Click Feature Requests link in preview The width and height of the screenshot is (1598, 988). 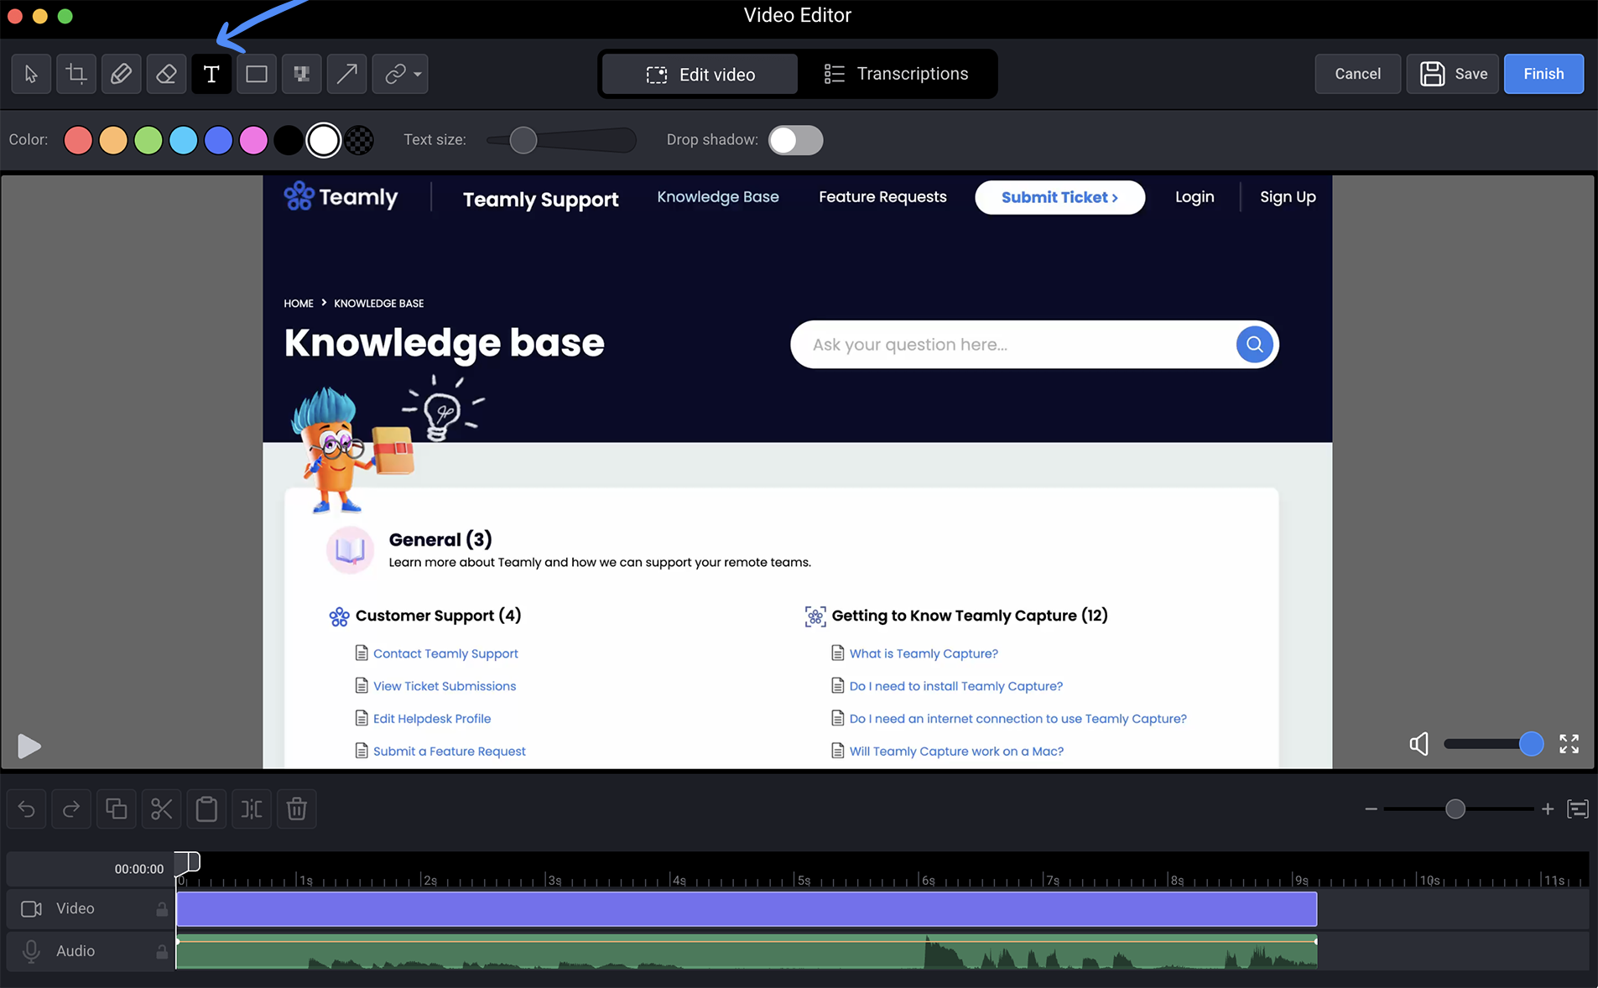pos(882,197)
